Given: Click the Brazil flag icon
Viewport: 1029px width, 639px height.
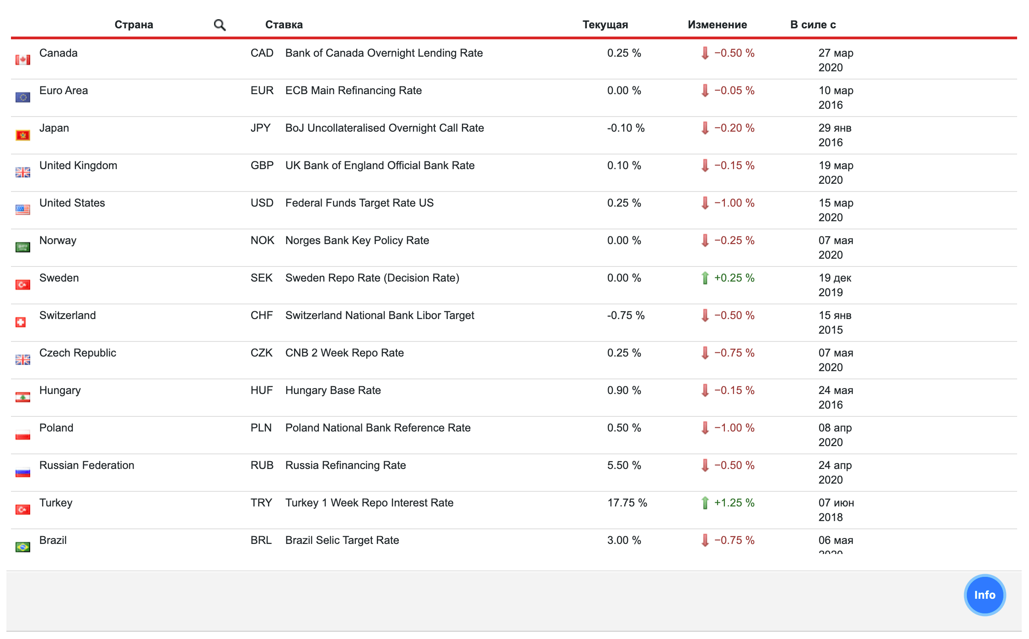Looking at the screenshot, I should point(22,547).
